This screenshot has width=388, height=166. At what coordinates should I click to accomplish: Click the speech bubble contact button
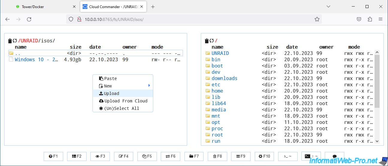334,156
